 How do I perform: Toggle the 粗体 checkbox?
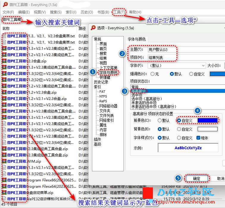click(198, 138)
